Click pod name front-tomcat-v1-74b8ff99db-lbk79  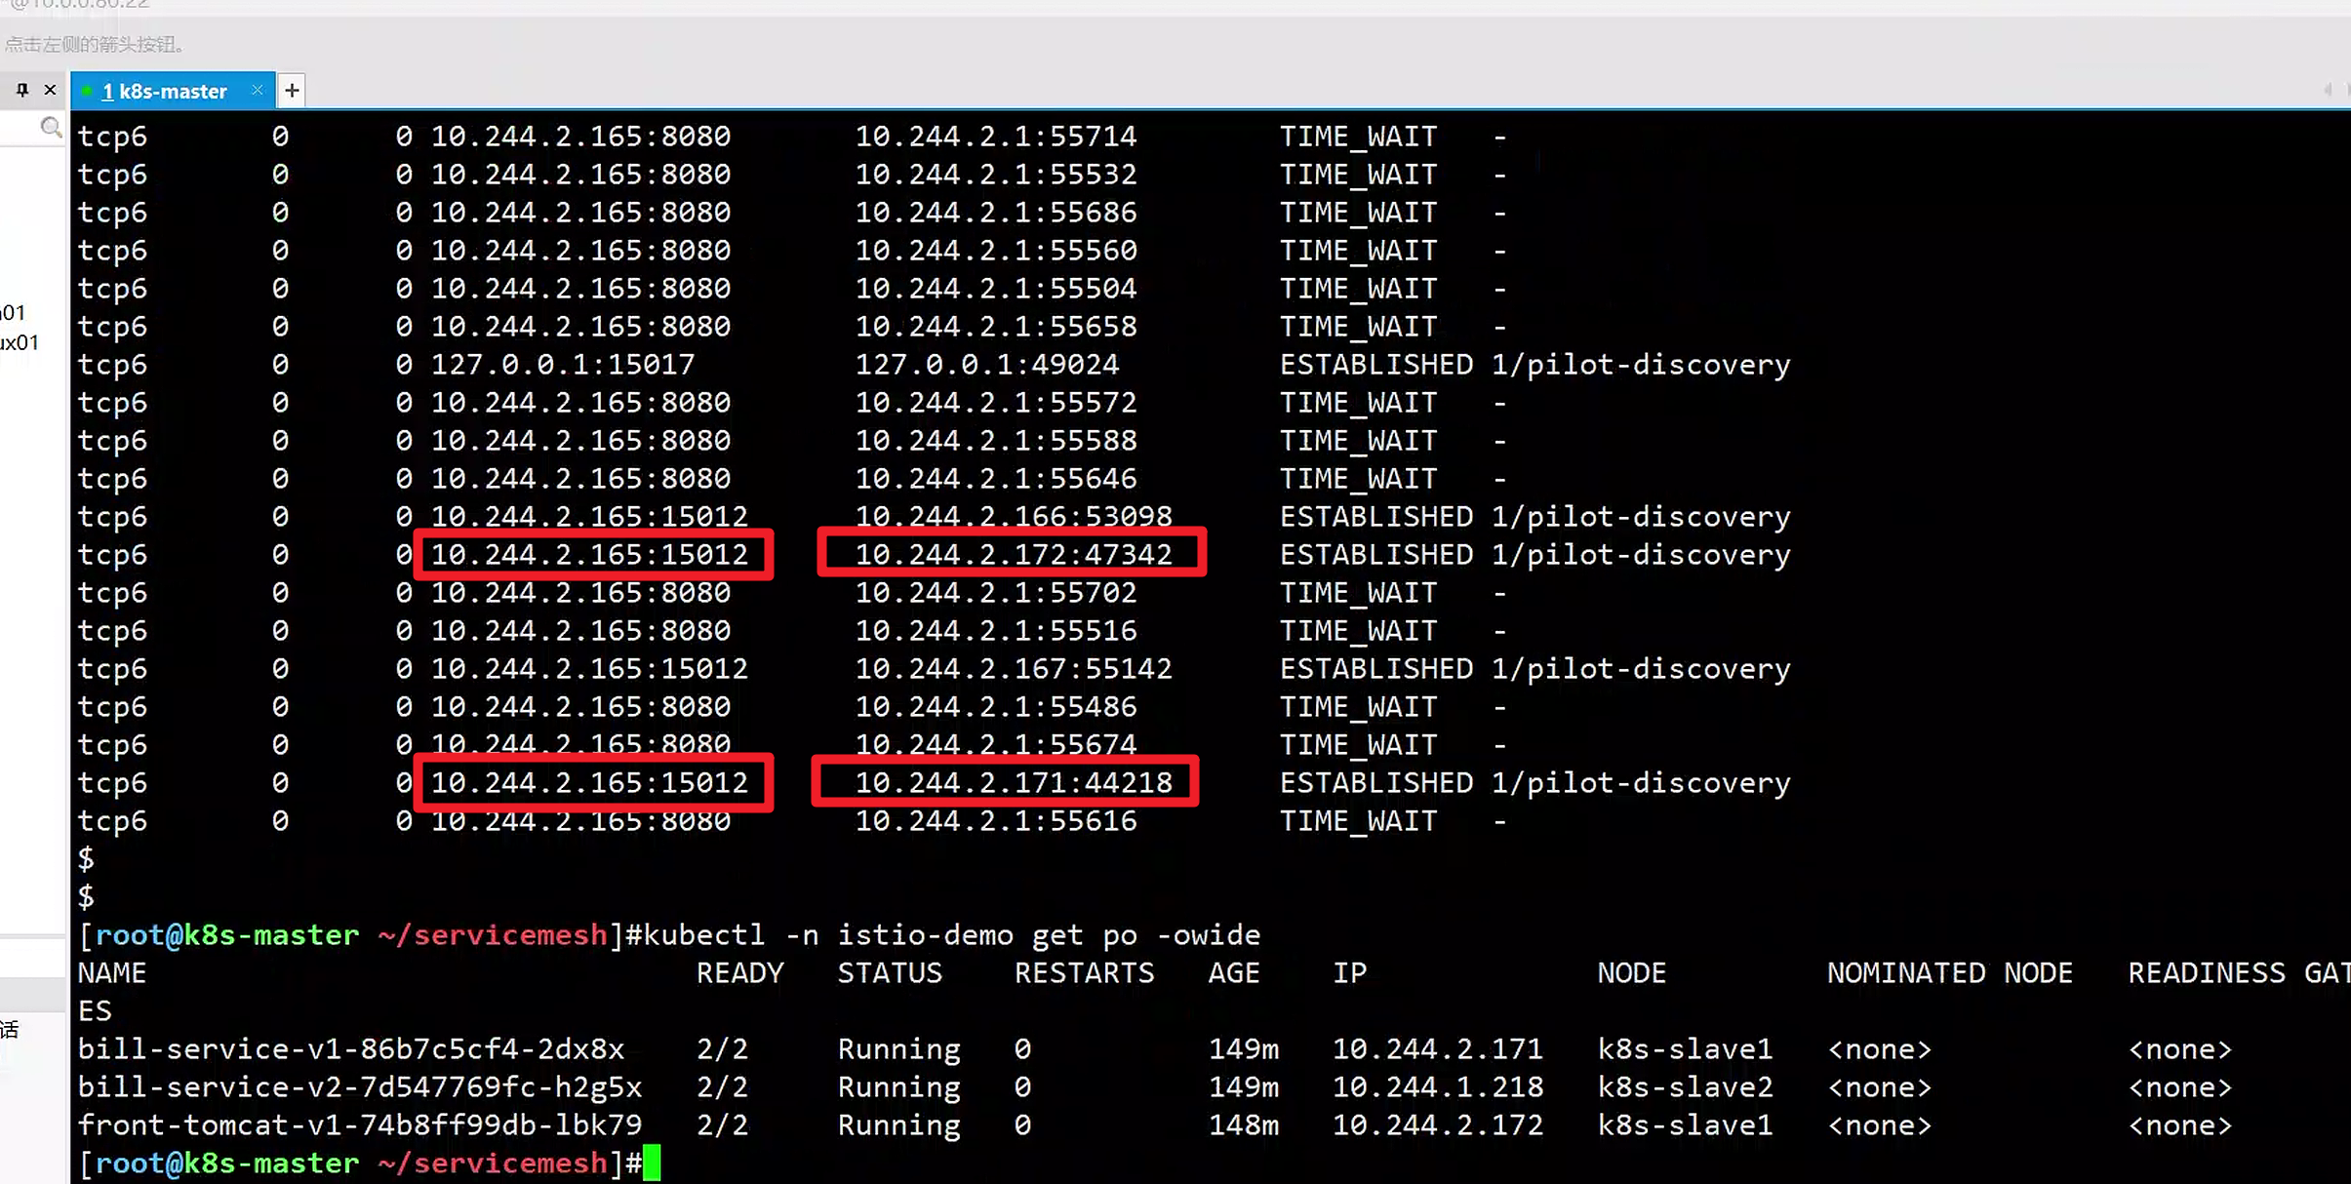tap(359, 1125)
